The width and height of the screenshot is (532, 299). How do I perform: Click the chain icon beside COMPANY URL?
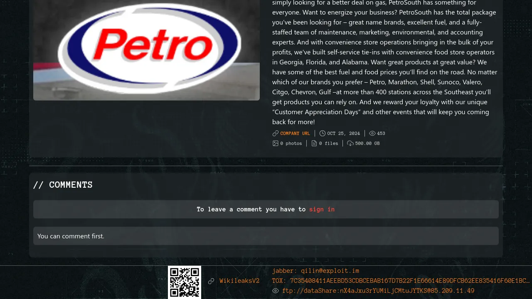[276, 133]
